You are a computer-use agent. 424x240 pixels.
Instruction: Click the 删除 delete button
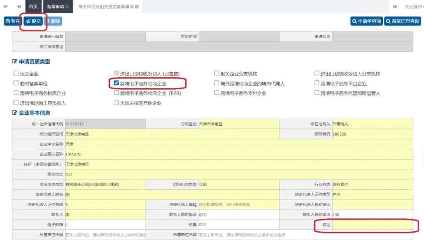tap(53, 21)
